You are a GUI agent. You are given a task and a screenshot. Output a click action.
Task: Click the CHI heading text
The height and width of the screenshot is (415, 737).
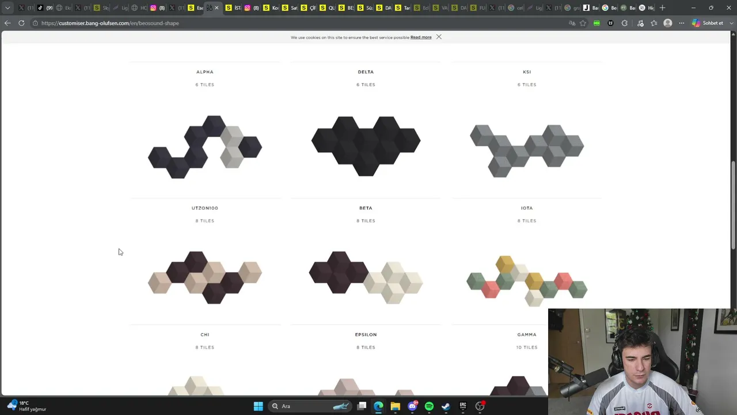pos(205,334)
